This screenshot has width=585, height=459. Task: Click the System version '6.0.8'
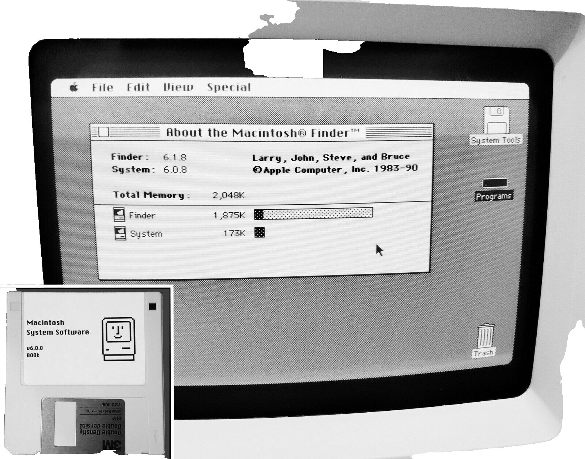pos(175,170)
